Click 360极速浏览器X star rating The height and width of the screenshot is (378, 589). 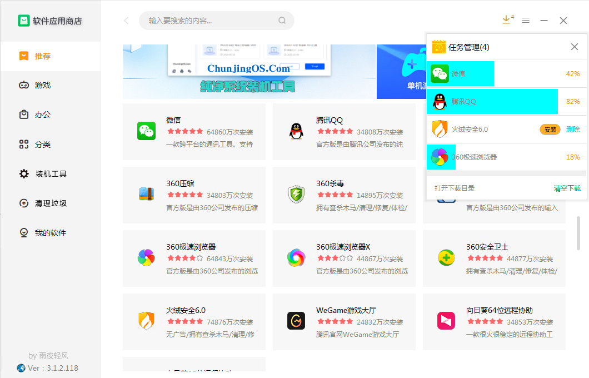coord(335,258)
